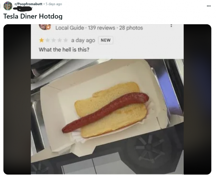Open the Tesla Diner Hotdog post title
Screen dimensions: 217x178
pos(33,16)
